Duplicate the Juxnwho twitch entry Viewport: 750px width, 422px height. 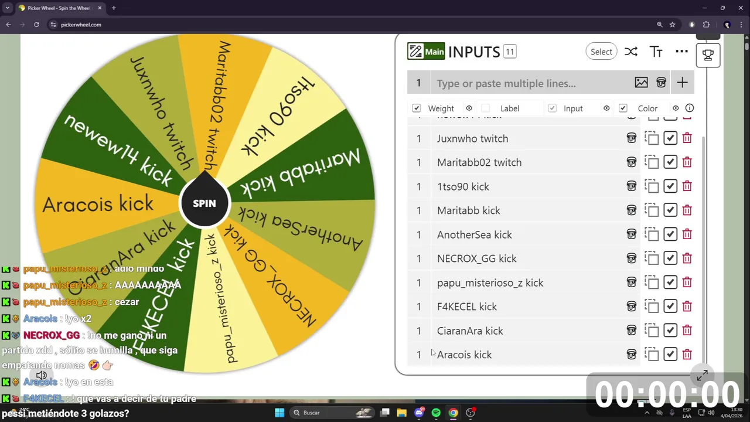pos(652,138)
